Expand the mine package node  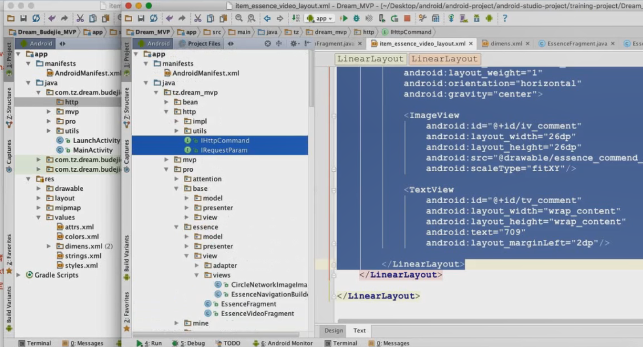[x=176, y=323]
